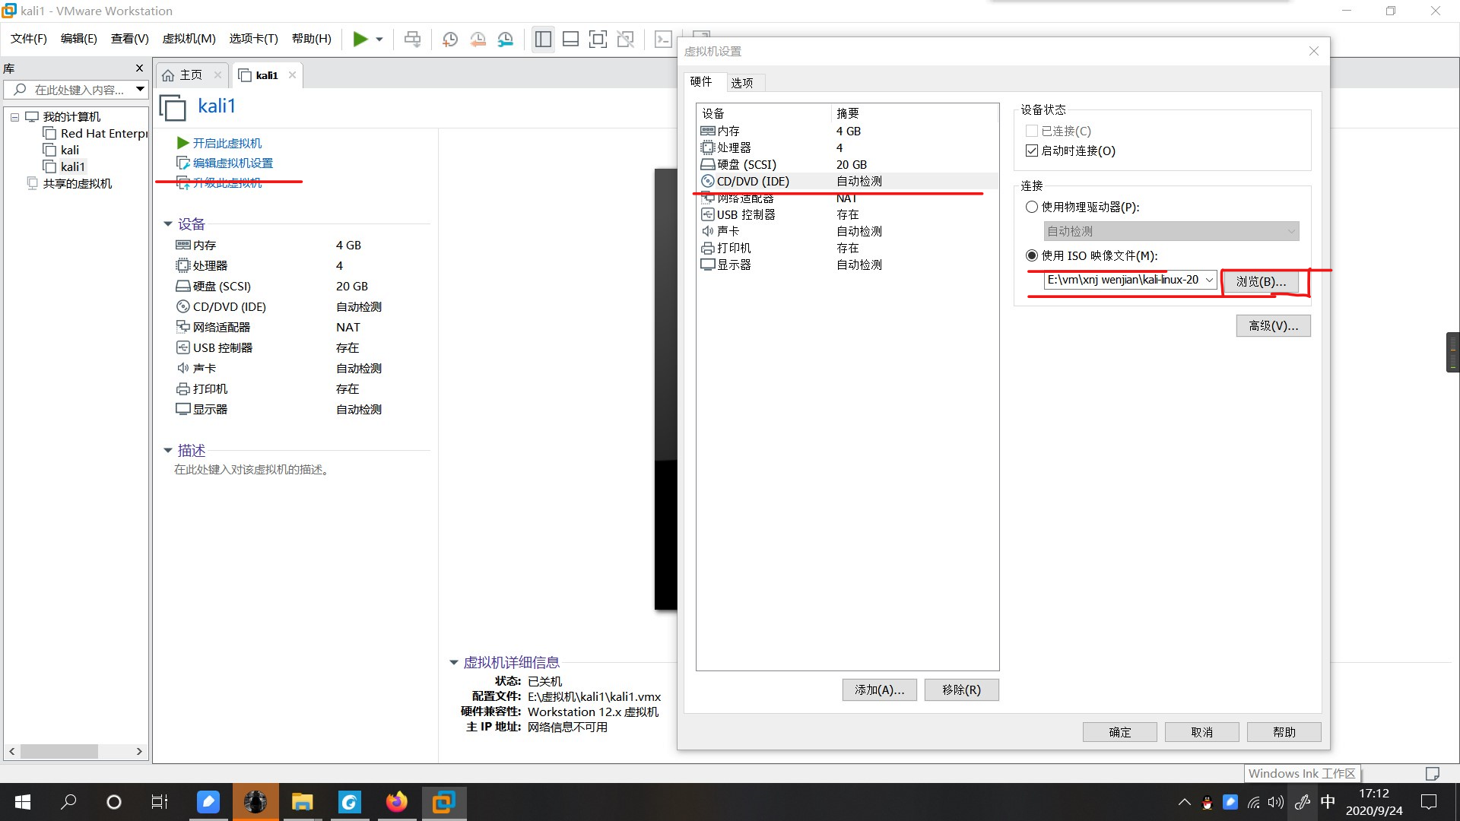Click the send Ctrl+Alt+Del toolbar icon
Image resolution: width=1460 pixels, height=821 pixels.
[412, 39]
